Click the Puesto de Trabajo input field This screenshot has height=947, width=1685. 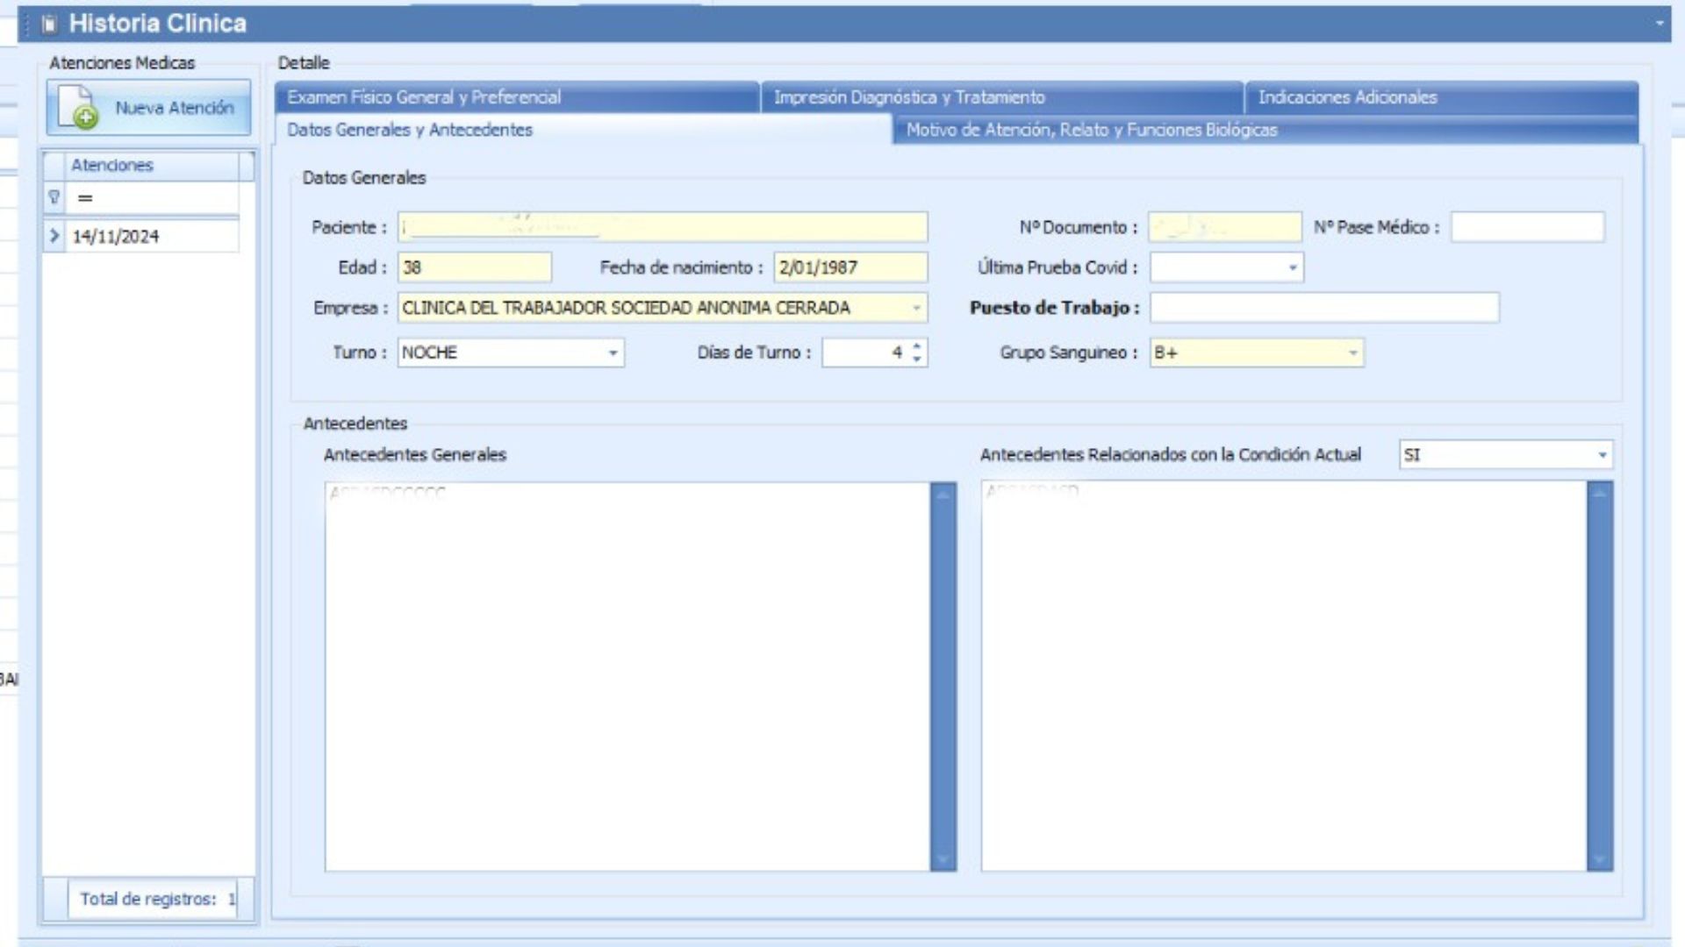[x=1323, y=308]
